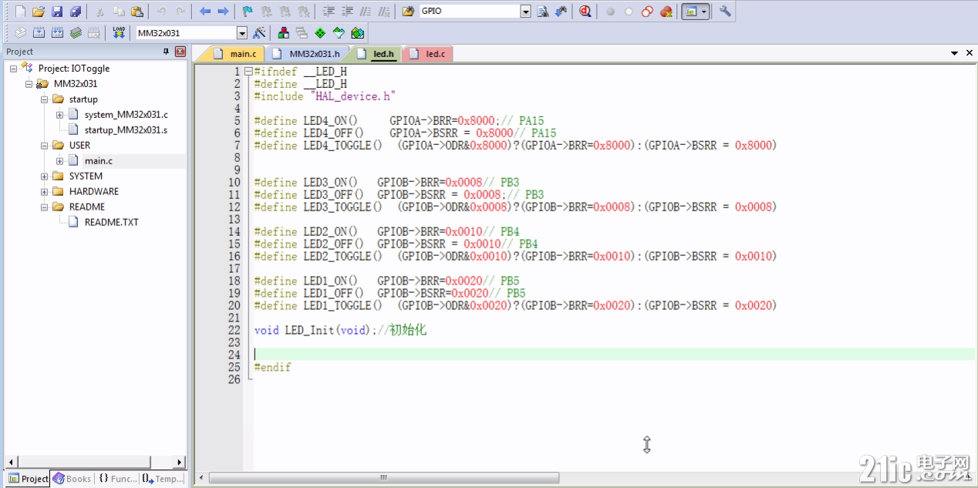The width and height of the screenshot is (978, 488).
Task: Kill all breakpoints in the toolbar
Action: point(666,12)
